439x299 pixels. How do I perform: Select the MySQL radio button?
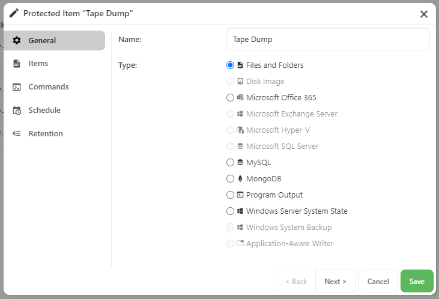pos(230,162)
